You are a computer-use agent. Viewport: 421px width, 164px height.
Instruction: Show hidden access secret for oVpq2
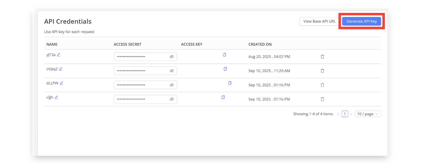172,71
